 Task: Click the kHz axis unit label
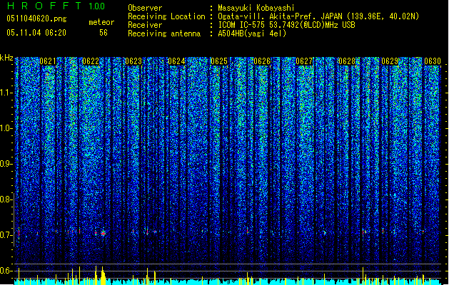click(x=6, y=58)
